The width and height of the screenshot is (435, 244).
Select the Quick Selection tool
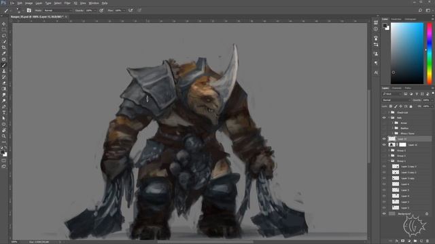tap(3, 41)
